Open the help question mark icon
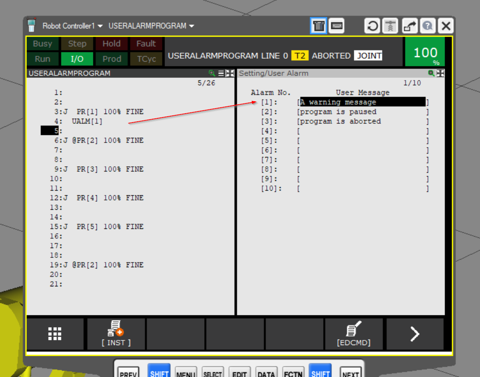The width and height of the screenshot is (480, 377). coord(428,26)
